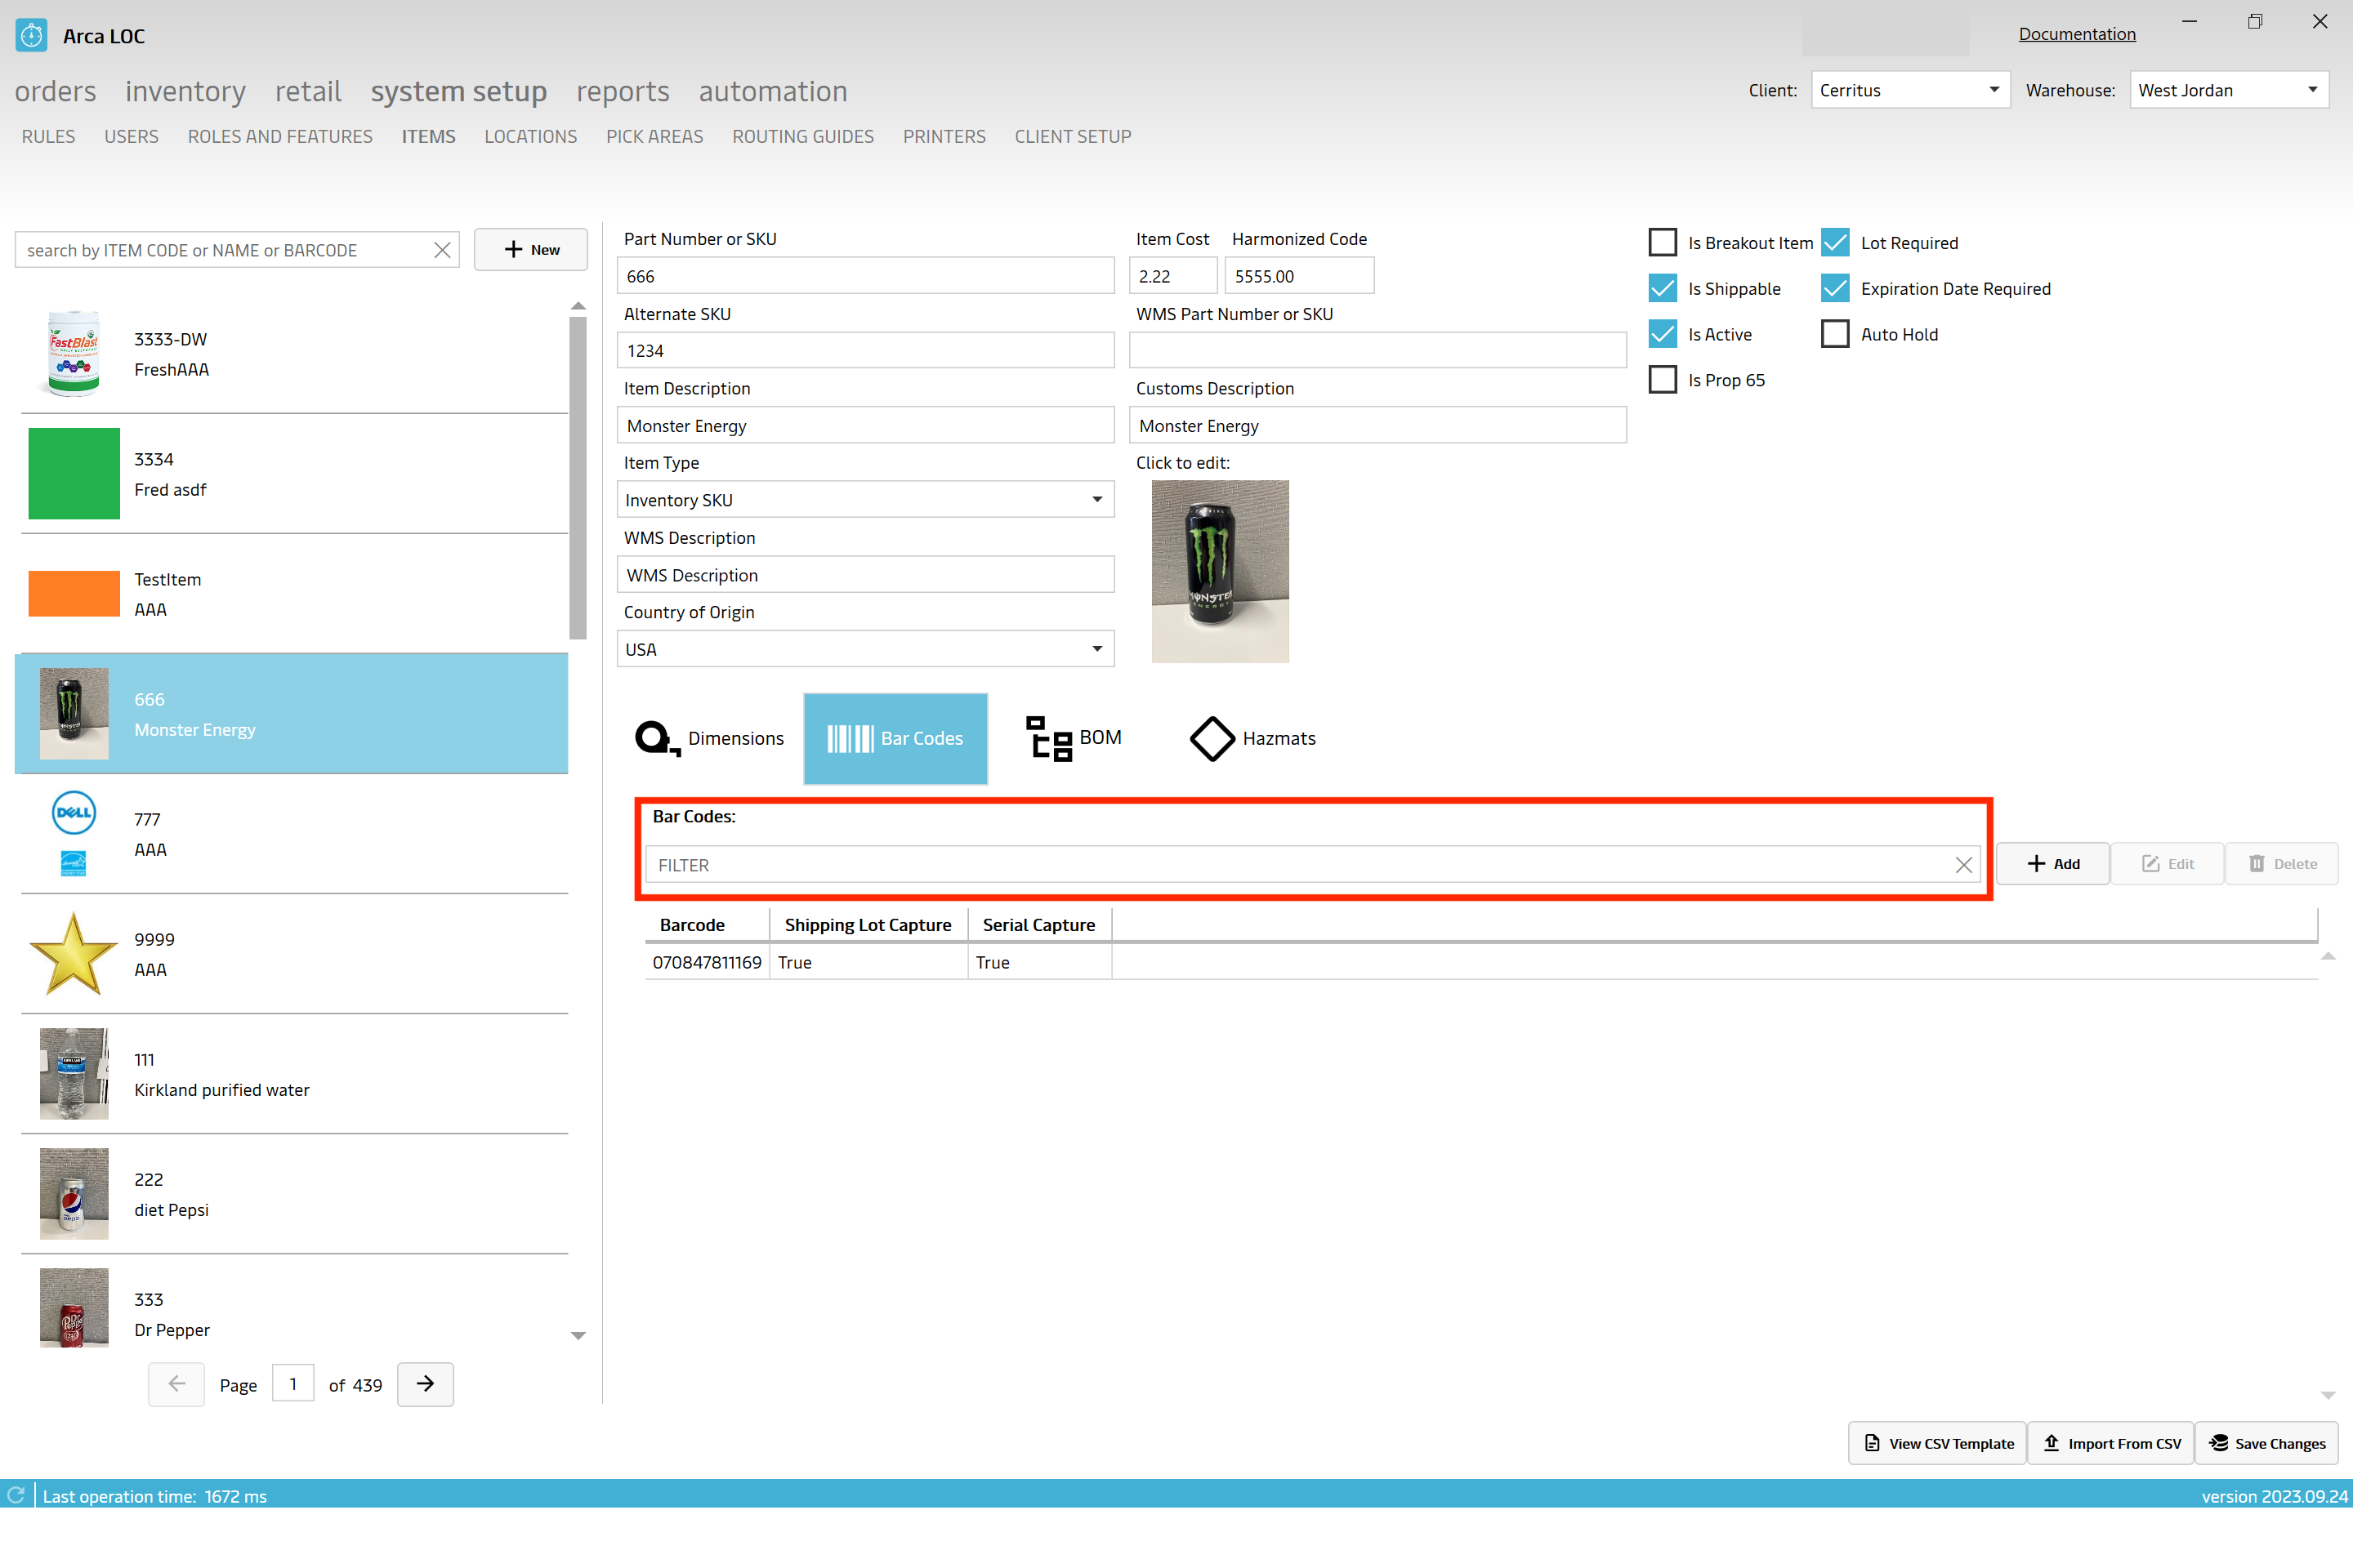2353x1568 pixels.
Task: Expand the Country of Origin dropdown
Action: pos(1098,648)
